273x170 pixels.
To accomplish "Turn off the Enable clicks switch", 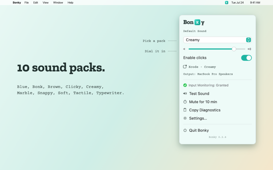I will 246,58.
